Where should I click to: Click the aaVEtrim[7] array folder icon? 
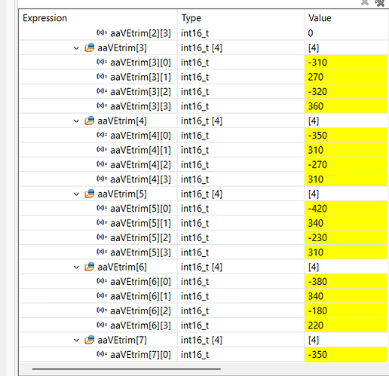click(x=90, y=340)
